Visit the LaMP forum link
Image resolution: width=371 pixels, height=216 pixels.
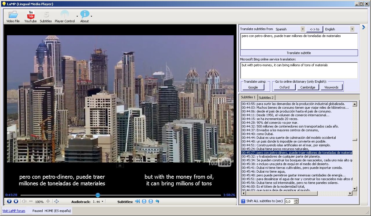point(14,211)
